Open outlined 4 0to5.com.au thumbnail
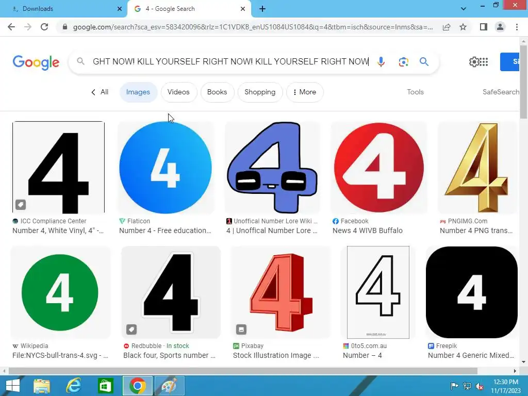This screenshot has height=396, width=528. pos(378,292)
